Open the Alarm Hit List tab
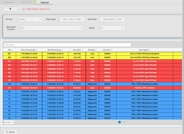 click(x=27, y=2)
